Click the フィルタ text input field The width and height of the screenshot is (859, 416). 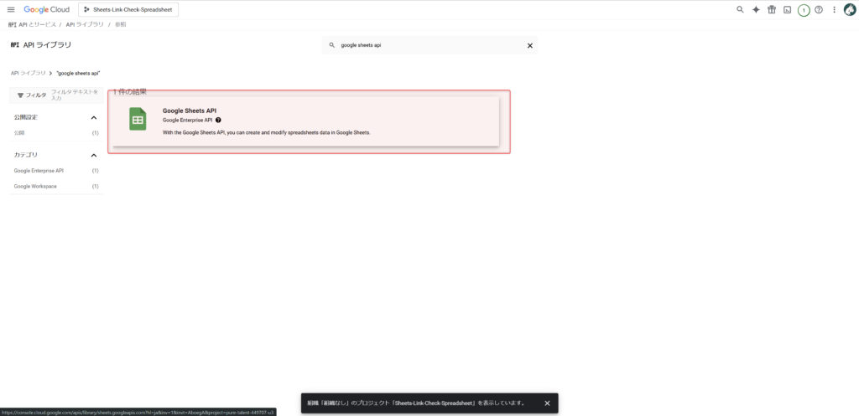pos(75,95)
